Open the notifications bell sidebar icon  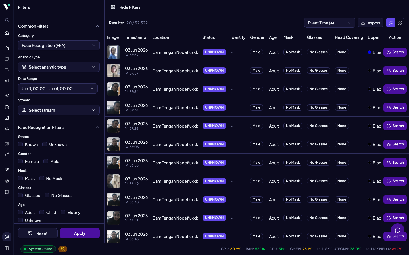pos(7,129)
